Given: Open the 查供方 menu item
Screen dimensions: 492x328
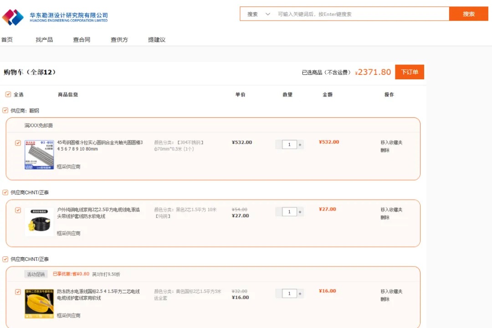Looking at the screenshot, I should pos(119,40).
